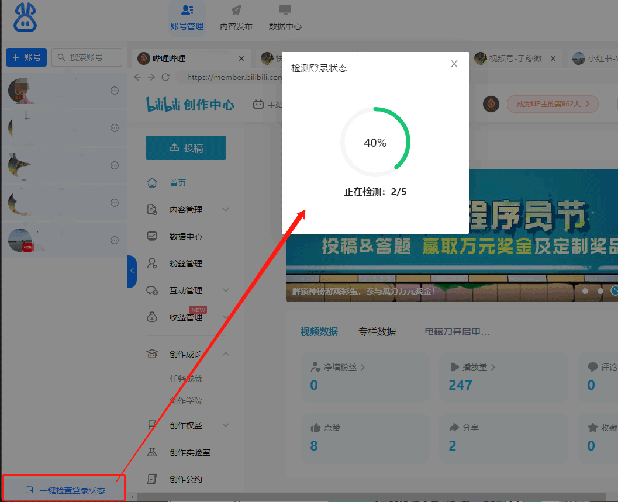618x502 pixels.
Task: Collapse the account sidebar with blue handle
Action: pyautogui.click(x=132, y=271)
